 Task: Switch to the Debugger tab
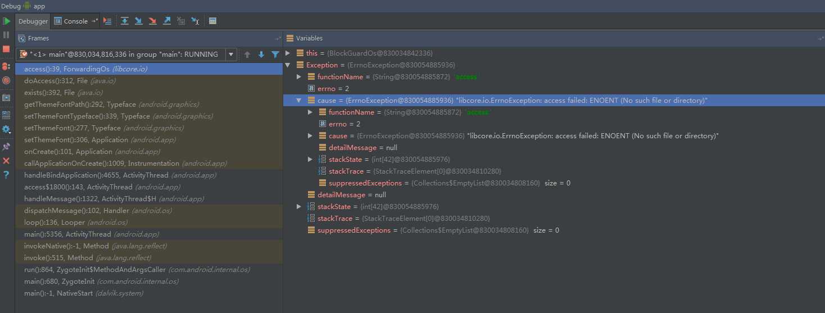pos(33,21)
